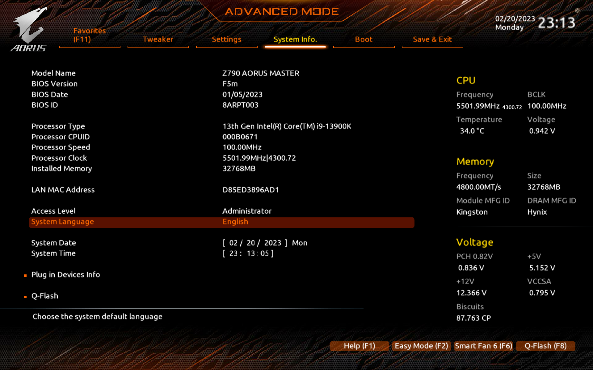This screenshot has width=593, height=370.
Task: Open the Save & Exit tab
Action: [x=432, y=39]
